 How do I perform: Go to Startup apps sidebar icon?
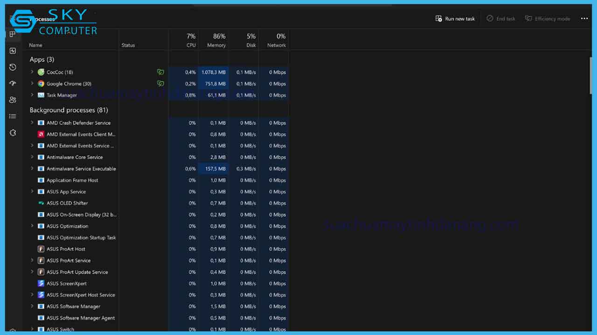(x=13, y=83)
